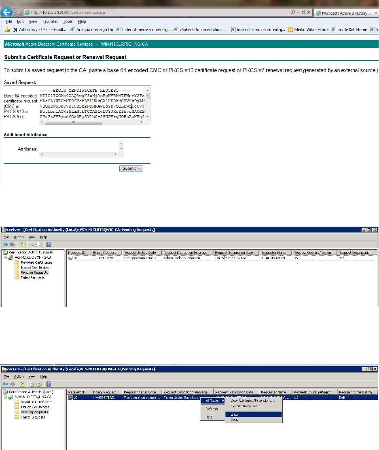Click the Attributes box scroll-down arrow

(121, 149)
